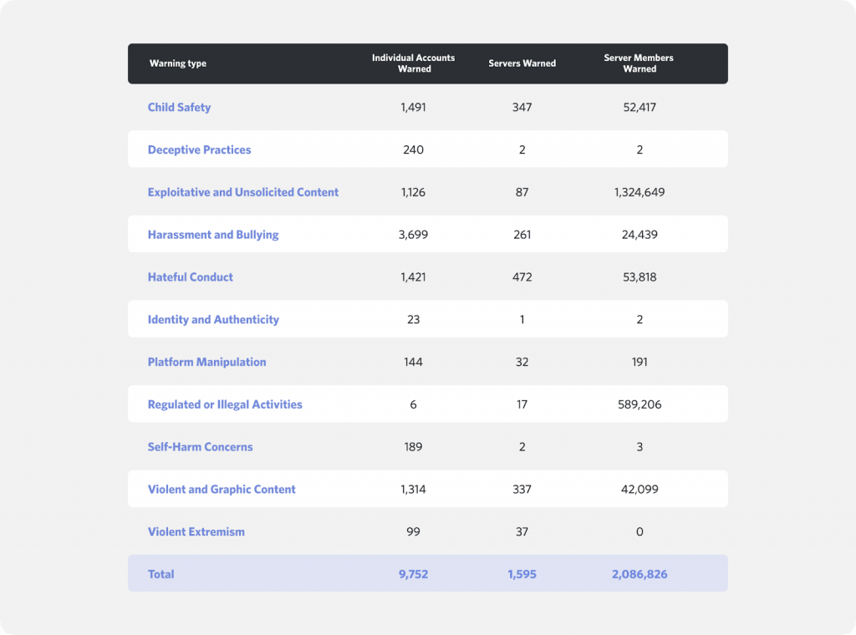Image resolution: width=856 pixels, height=635 pixels.
Task: Open the Child Safety warning category
Action: pos(179,107)
